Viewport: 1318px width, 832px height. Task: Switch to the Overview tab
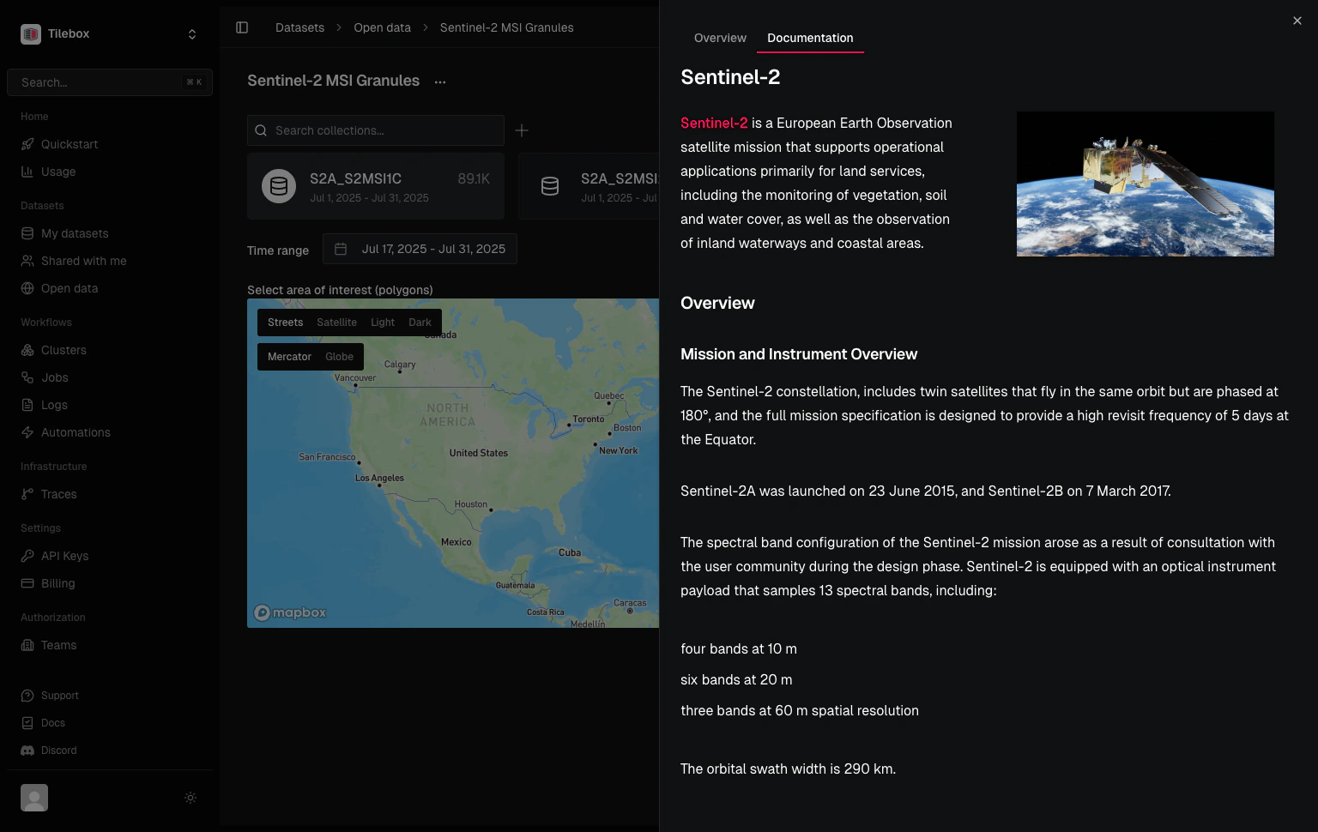pos(720,38)
